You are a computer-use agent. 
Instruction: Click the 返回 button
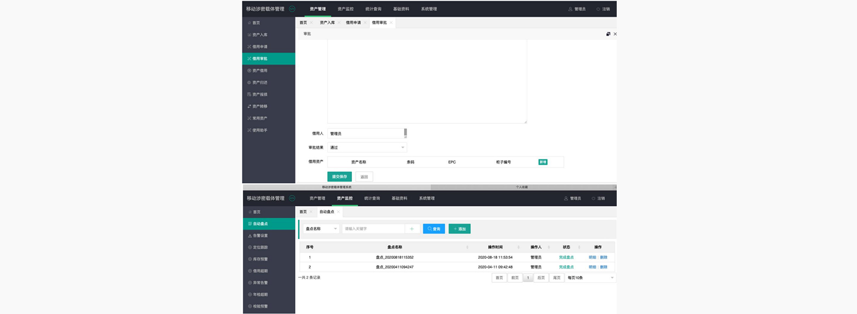(x=364, y=176)
